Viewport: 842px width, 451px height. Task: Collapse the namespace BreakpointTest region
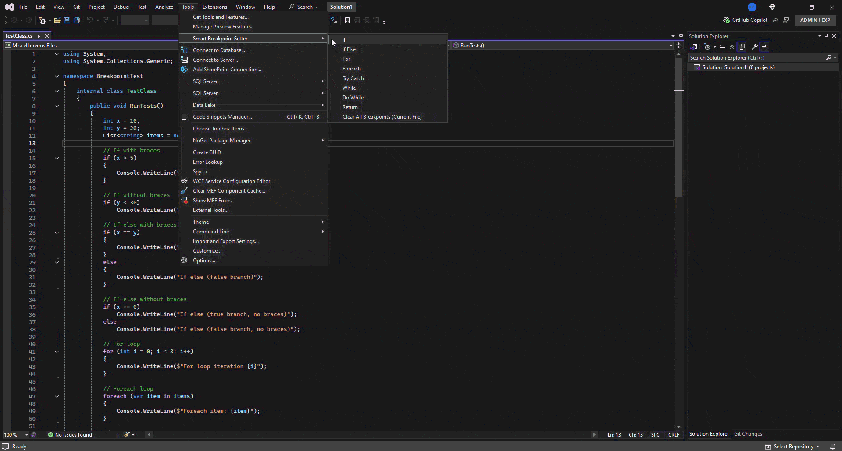[57, 76]
